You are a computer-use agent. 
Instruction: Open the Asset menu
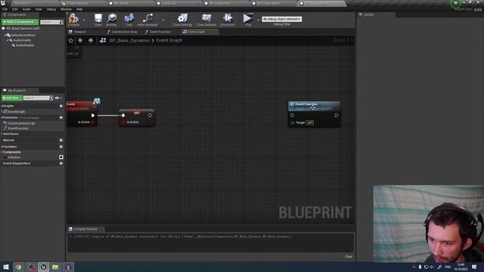pyautogui.click(x=26, y=9)
